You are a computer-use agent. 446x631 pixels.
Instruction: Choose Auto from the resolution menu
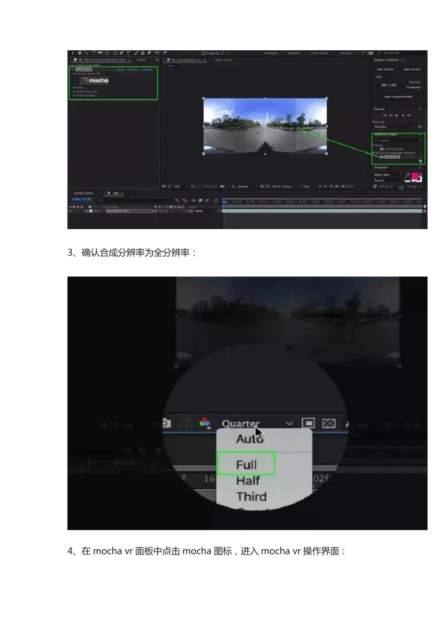click(x=250, y=439)
